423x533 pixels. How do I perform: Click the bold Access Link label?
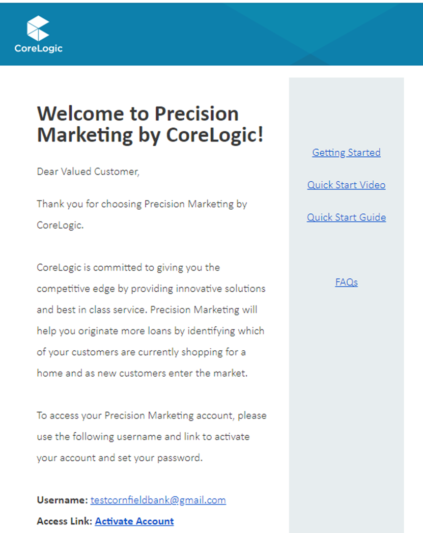(x=64, y=521)
